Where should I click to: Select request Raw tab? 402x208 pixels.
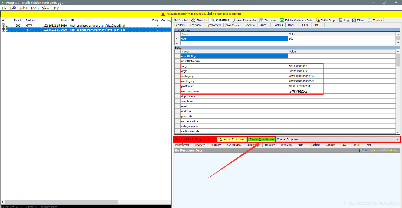click(291, 25)
